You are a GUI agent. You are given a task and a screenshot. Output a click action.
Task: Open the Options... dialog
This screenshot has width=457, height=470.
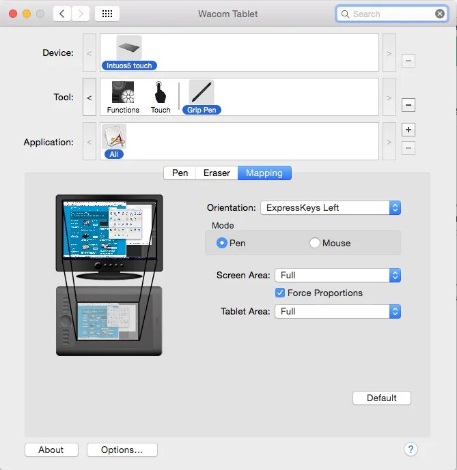(122, 450)
